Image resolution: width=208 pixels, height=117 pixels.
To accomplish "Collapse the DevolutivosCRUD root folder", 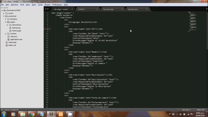I will tap(2, 10).
